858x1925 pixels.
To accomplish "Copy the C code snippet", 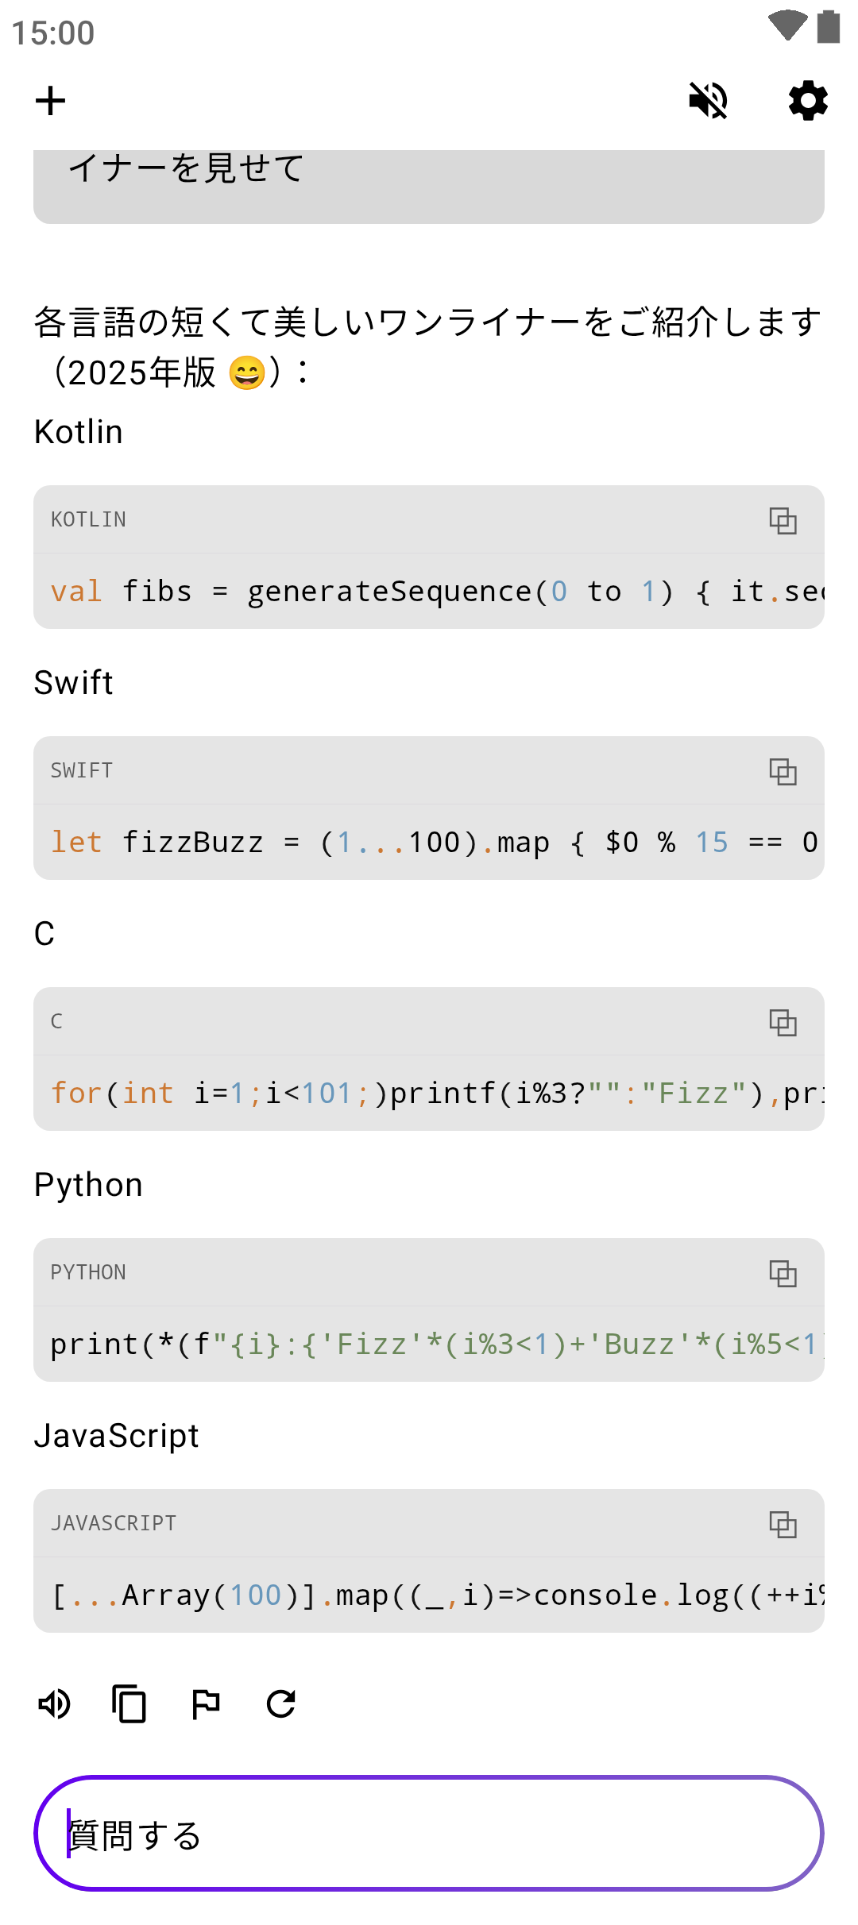I will (x=783, y=1022).
